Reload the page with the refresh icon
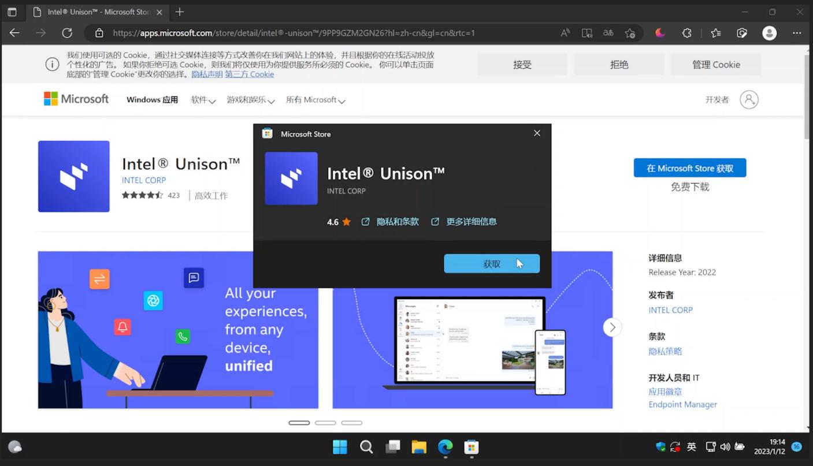The height and width of the screenshot is (466, 813). [x=67, y=33]
